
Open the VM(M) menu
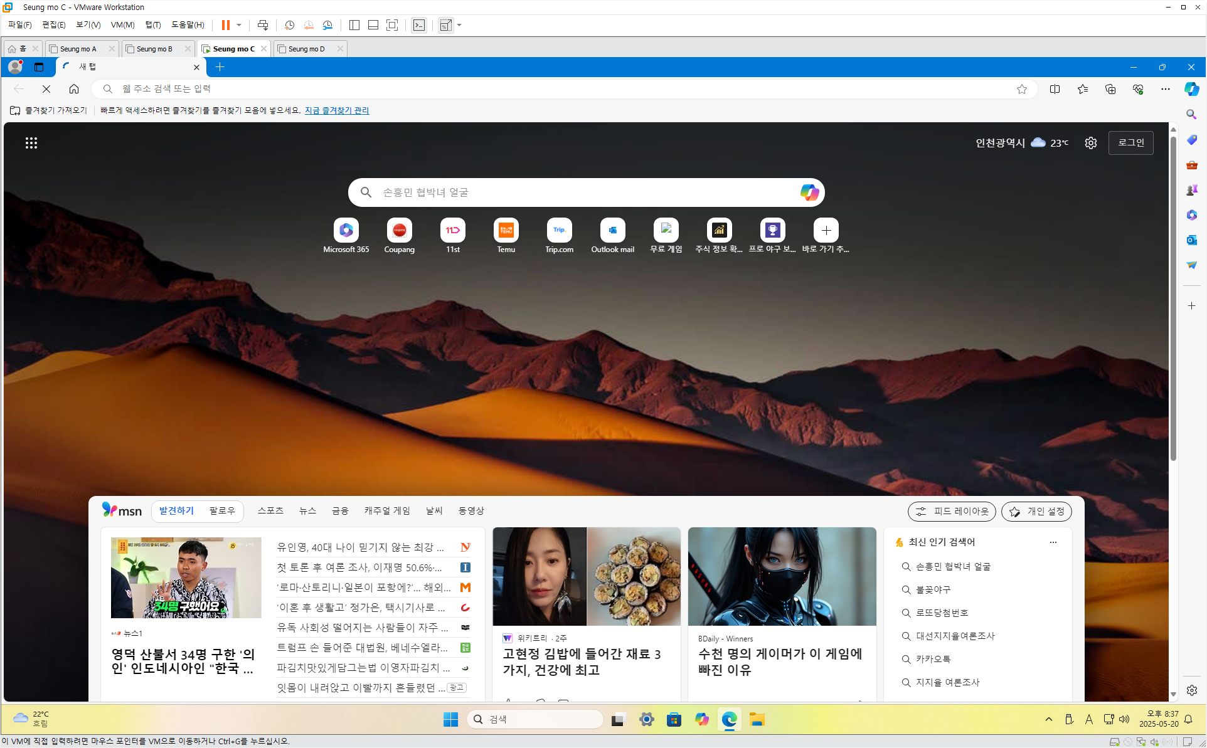122,25
